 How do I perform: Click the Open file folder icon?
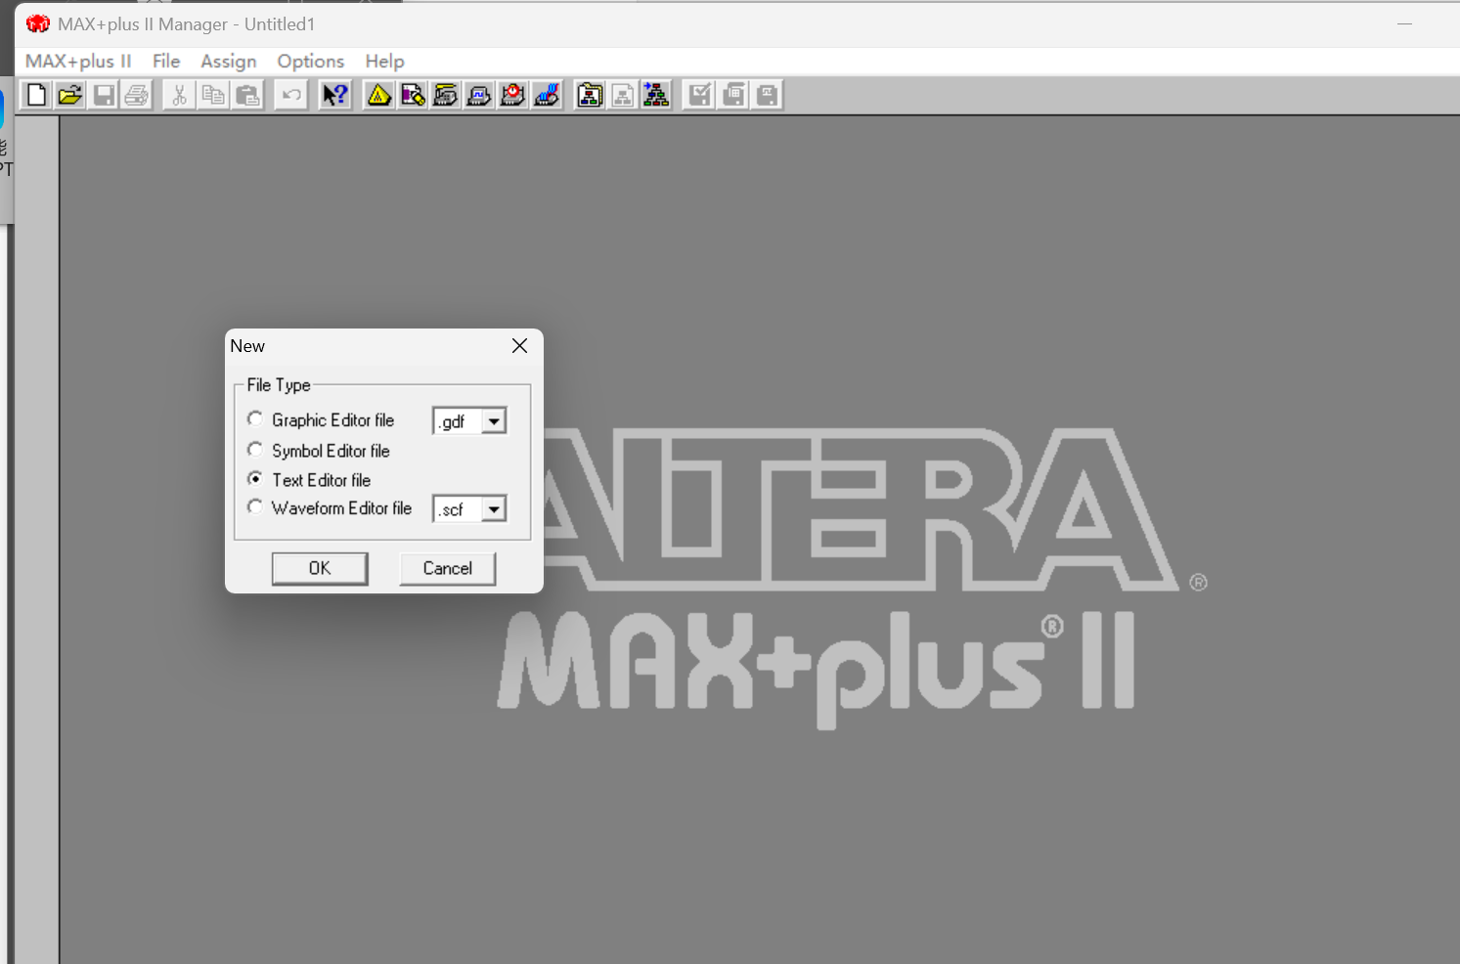69,95
